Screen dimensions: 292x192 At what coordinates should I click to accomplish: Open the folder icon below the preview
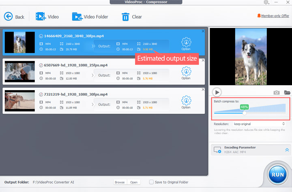[287, 93]
